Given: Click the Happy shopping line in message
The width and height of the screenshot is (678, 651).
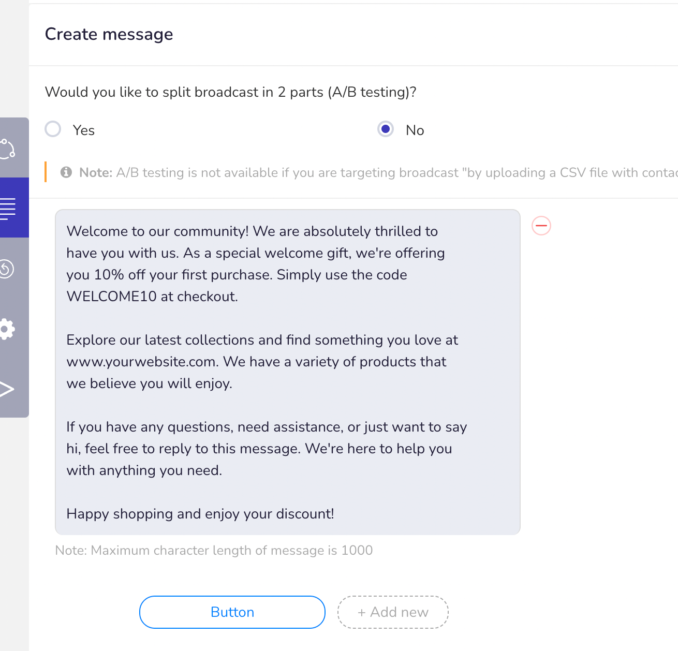Looking at the screenshot, I should 200,514.
